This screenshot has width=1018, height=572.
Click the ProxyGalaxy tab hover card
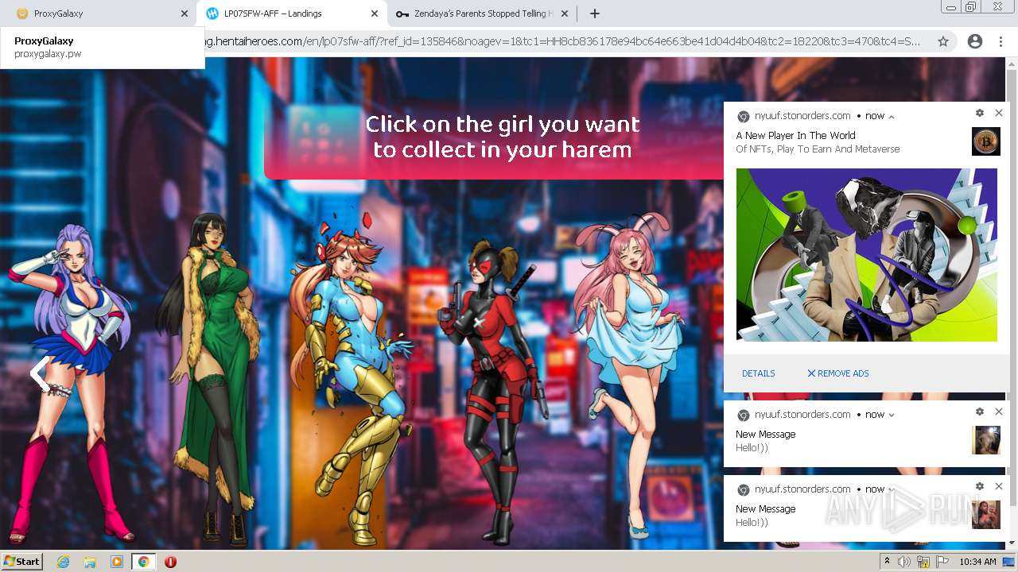click(103, 48)
